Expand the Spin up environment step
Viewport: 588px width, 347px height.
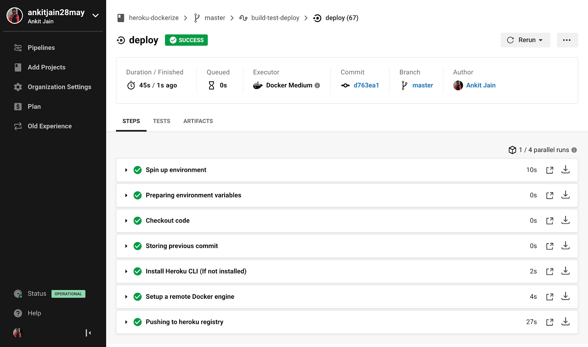click(126, 170)
